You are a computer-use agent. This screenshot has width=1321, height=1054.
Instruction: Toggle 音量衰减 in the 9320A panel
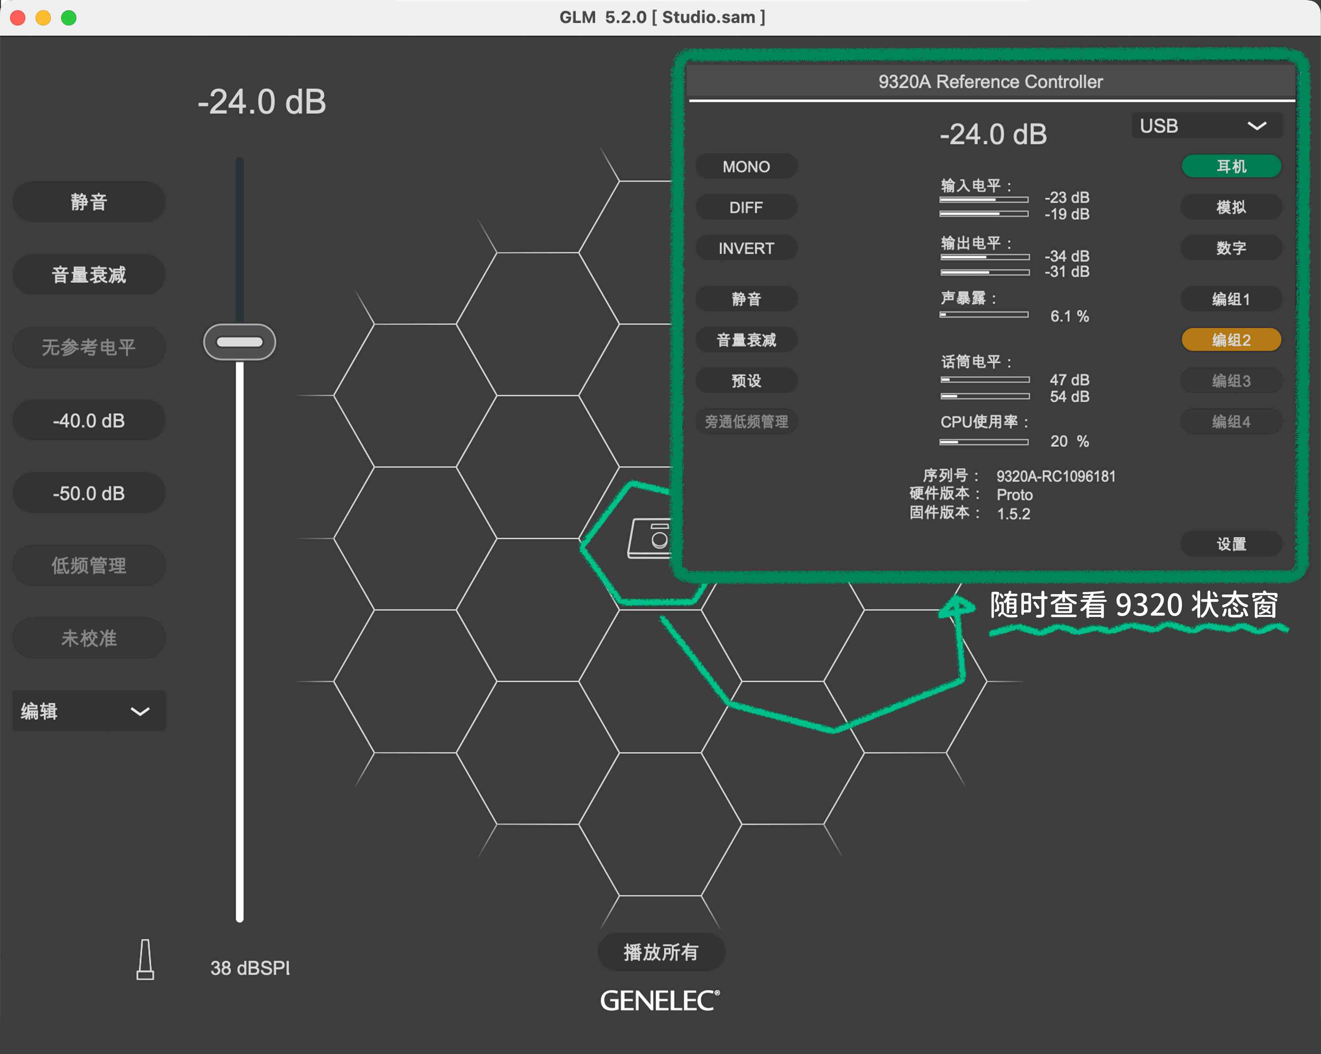point(746,339)
